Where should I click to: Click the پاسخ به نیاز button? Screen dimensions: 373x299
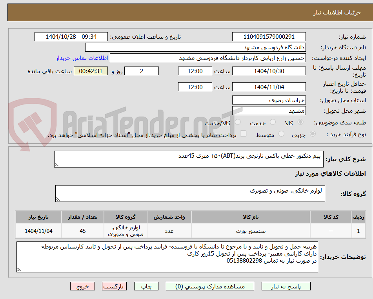[x=286, y=286]
